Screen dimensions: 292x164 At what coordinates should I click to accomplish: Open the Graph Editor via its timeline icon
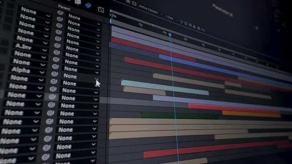pos(101,10)
